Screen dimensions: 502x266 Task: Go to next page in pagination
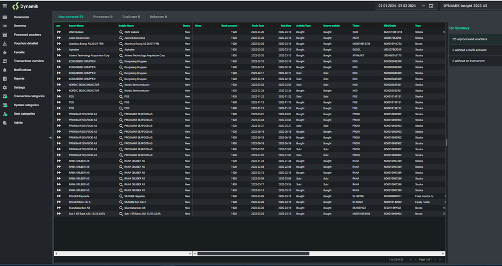[435, 260]
